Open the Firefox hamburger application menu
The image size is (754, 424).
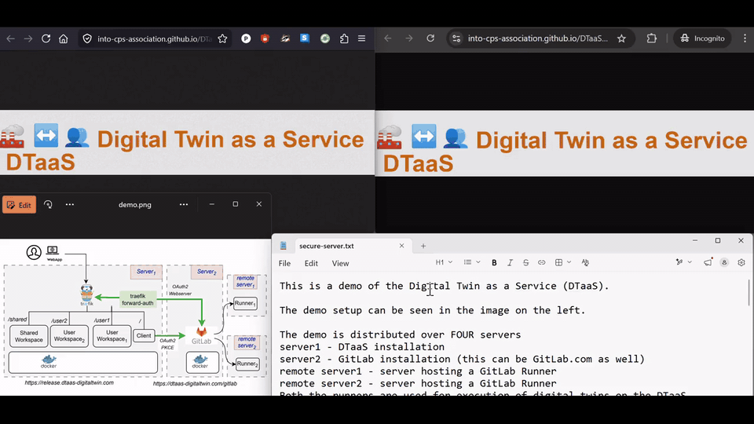click(x=361, y=38)
